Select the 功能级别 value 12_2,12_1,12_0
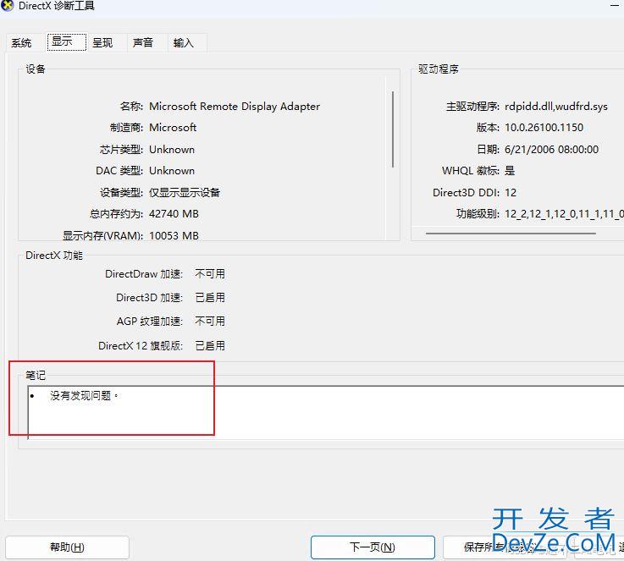 (x=564, y=214)
